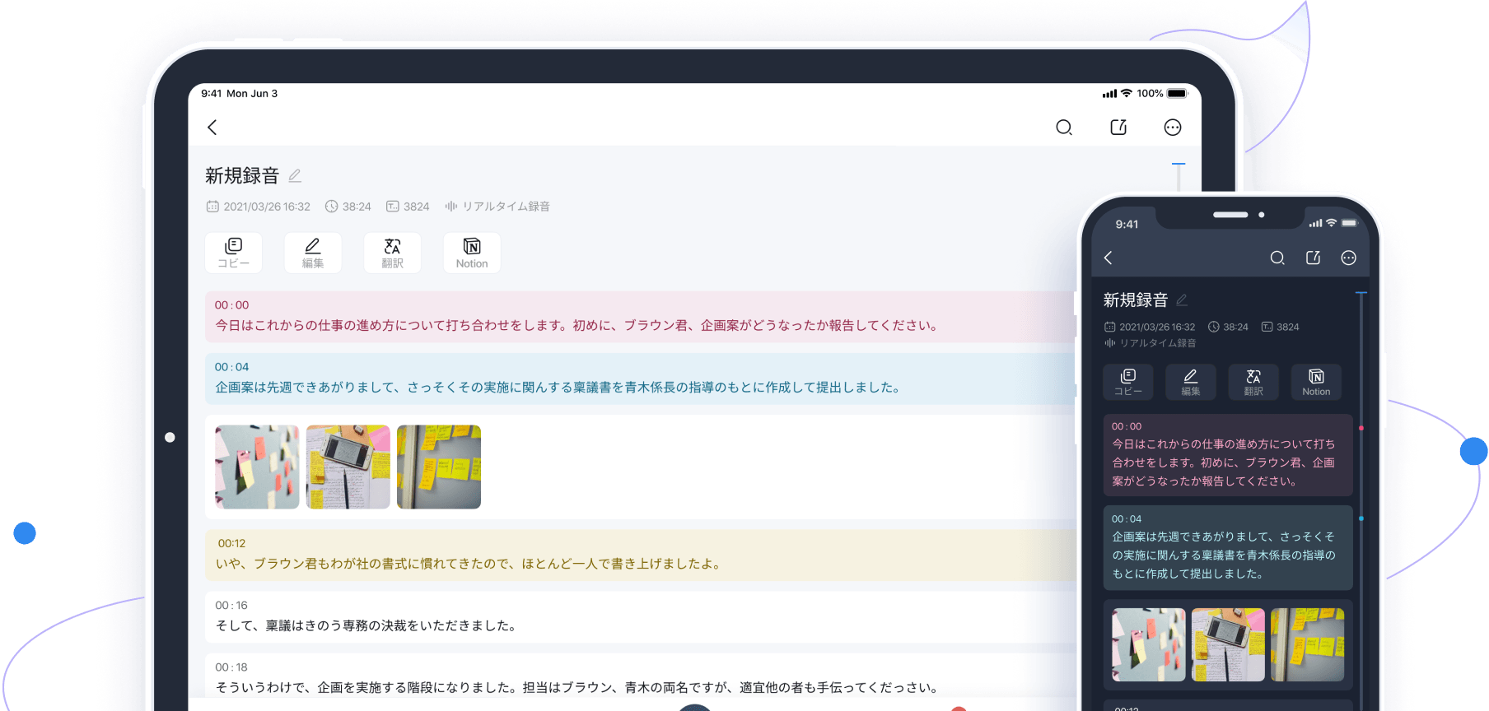Tap the share/export icon on tablet
This screenshot has height=711, width=1489.
(x=1118, y=127)
